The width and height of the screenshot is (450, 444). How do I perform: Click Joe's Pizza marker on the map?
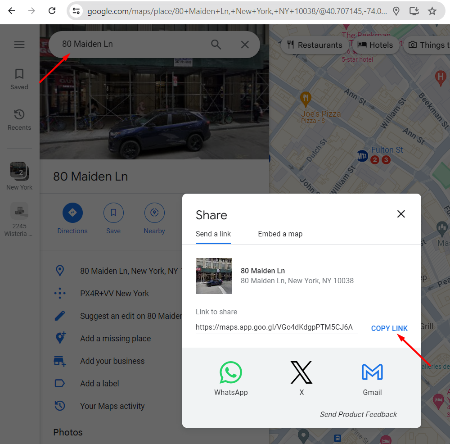click(x=306, y=99)
